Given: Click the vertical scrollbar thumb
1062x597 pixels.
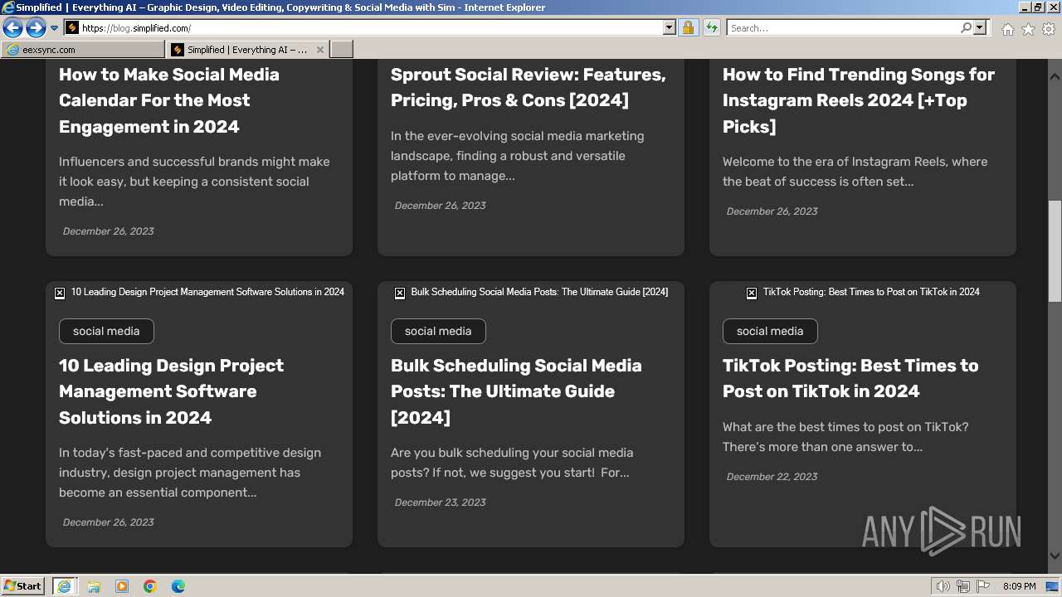Looking at the screenshot, I should [1055, 251].
